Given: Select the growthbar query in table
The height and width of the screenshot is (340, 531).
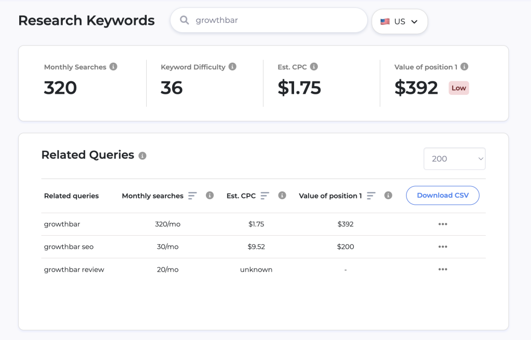Looking at the screenshot, I should 62,224.
